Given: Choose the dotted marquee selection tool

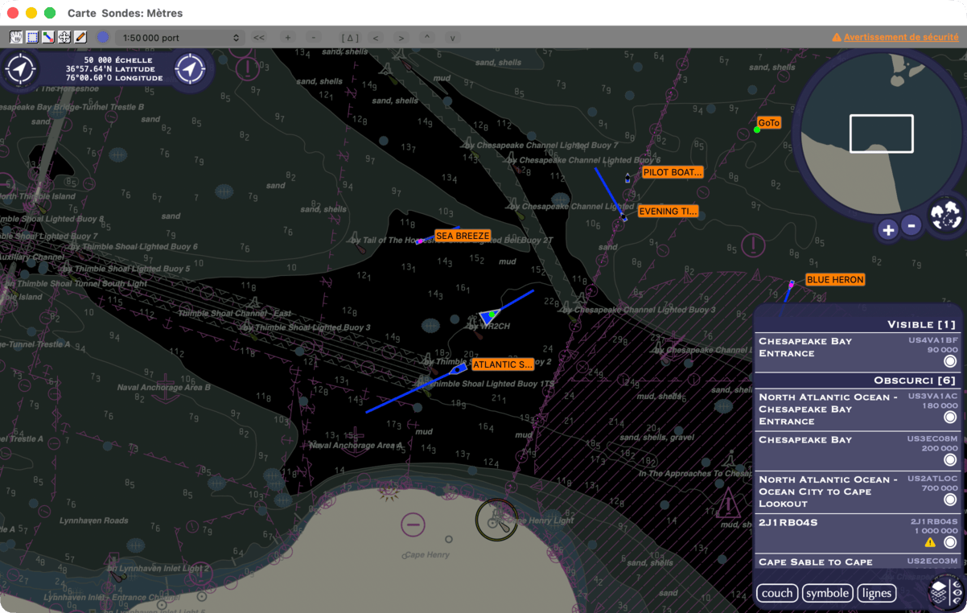Looking at the screenshot, I should pos(32,37).
